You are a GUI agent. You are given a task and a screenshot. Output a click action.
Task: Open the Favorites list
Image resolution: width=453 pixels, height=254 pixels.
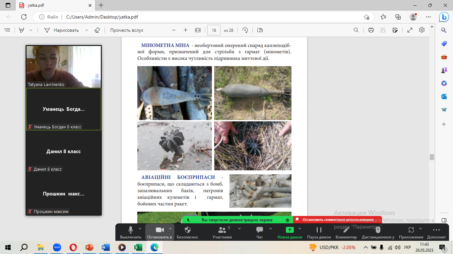[x=383, y=17]
